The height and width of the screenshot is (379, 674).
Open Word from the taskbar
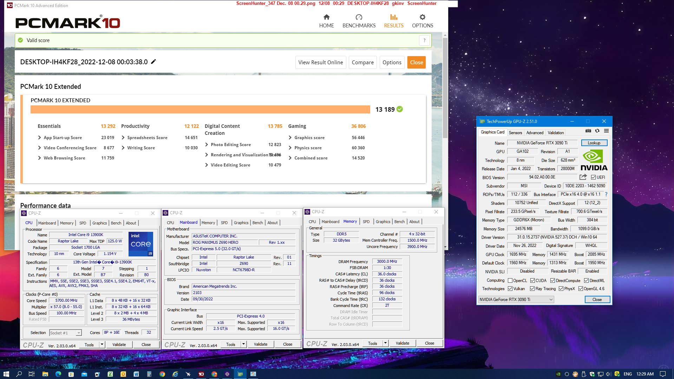pyautogui.click(x=136, y=374)
